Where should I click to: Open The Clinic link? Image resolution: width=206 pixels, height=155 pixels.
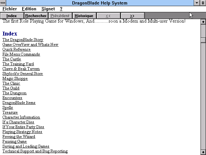[x=11, y=83]
